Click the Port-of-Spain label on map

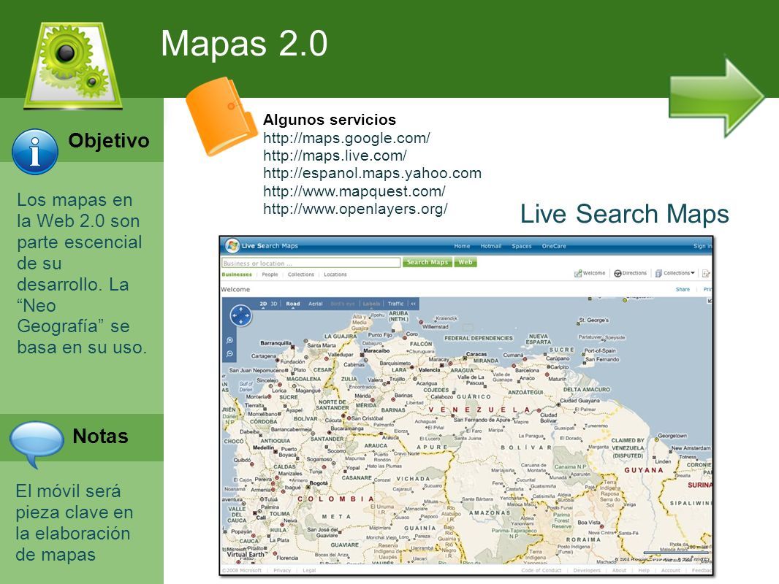click(600, 350)
